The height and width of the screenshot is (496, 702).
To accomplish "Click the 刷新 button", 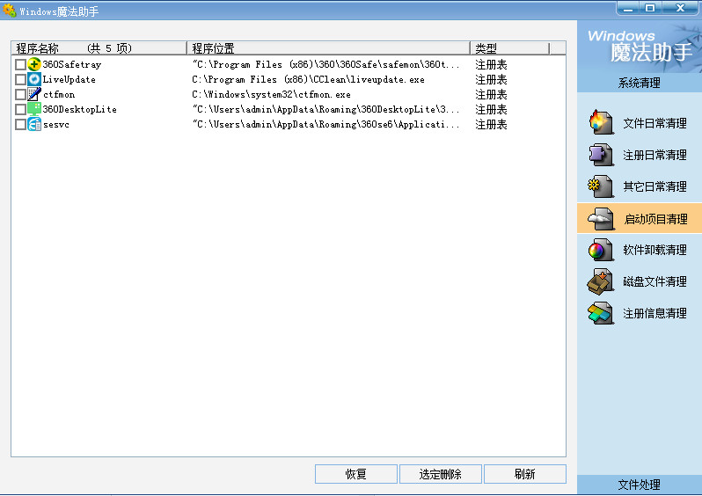I will pyautogui.click(x=524, y=474).
